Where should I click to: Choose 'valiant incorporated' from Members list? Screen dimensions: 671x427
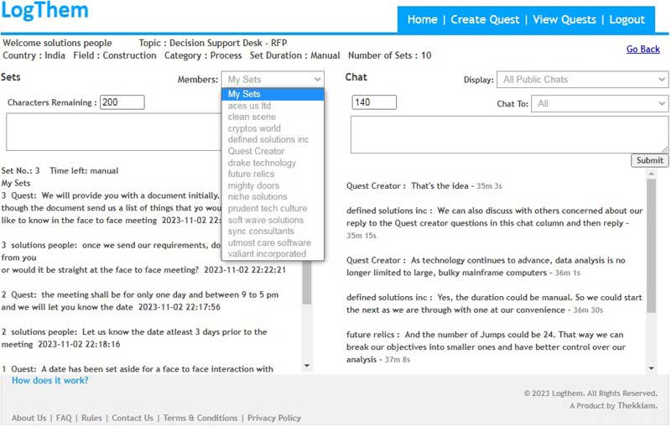click(273, 253)
